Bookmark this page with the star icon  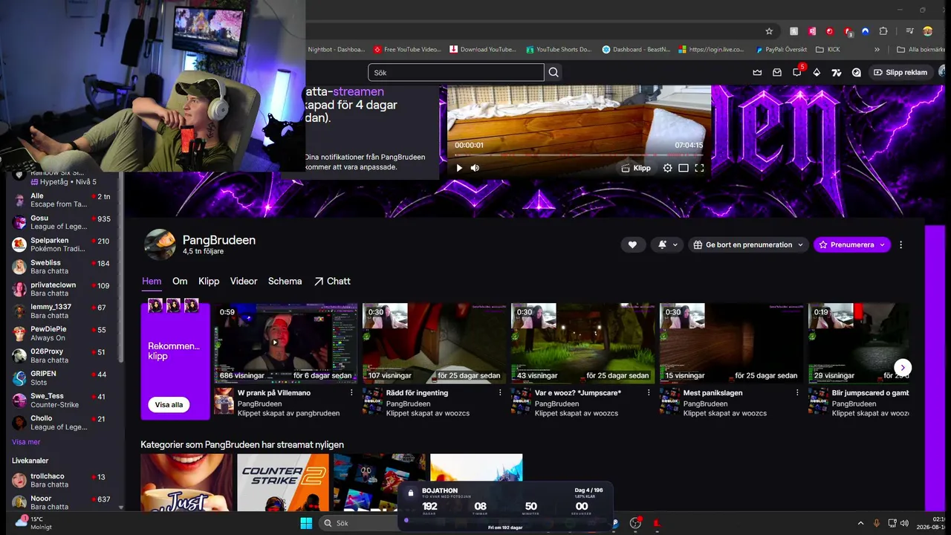(769, 31)
